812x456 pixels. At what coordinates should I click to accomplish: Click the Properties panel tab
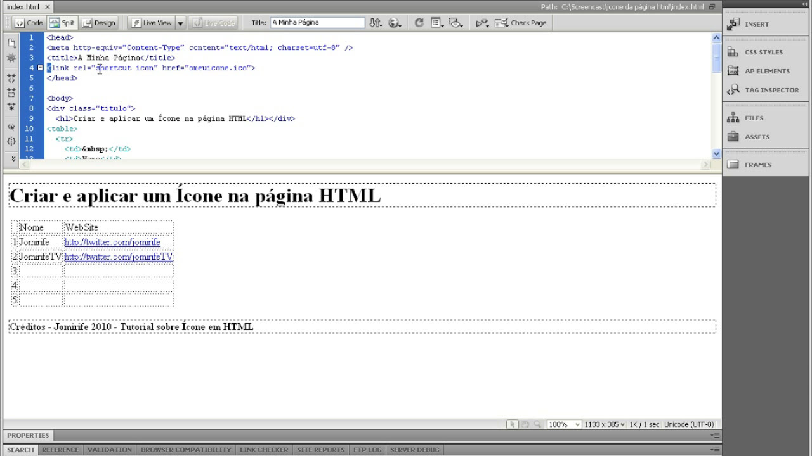(28, 436)
